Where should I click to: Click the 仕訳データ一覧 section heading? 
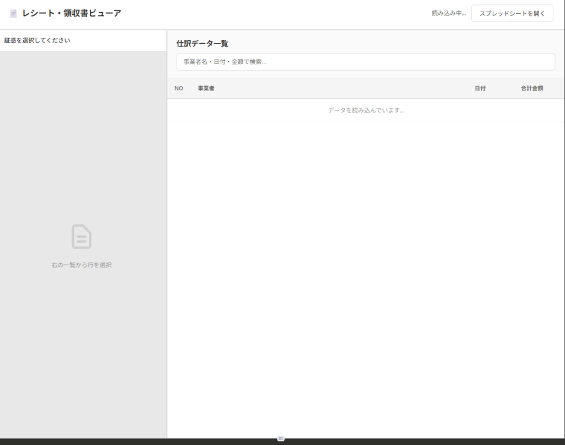tap(202, 44)
